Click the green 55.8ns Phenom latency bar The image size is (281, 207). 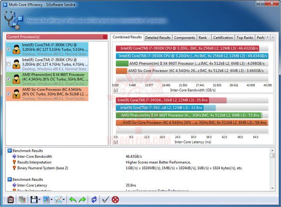pyautogui.click(x=189, y=115)
